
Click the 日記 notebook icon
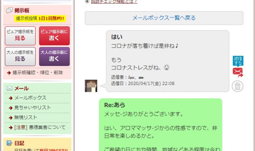pyautogui.click(x=9, y=143)
